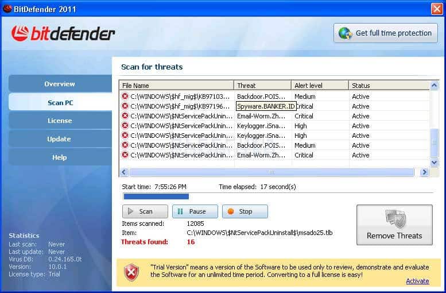Click the horizontal scrollbar right arrow

click(x=425, y=172)
